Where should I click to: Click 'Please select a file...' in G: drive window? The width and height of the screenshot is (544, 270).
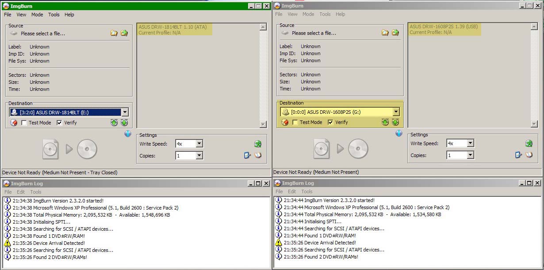pyautogui.click(x=314, y=33)
